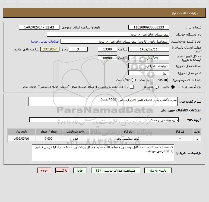Click the goods group field دارو، پزشکی و سلامت

point(104,120)
